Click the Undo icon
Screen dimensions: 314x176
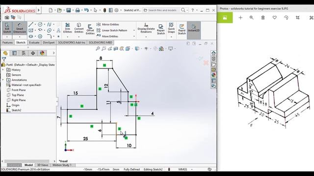[x=86, y=10]
